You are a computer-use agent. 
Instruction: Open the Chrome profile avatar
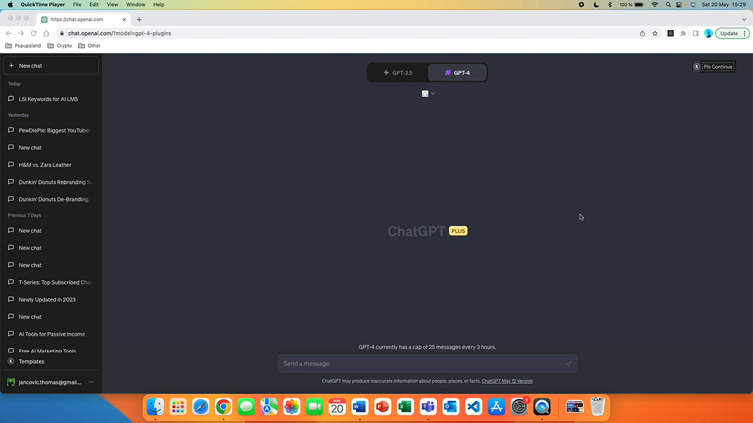[708, 33]
